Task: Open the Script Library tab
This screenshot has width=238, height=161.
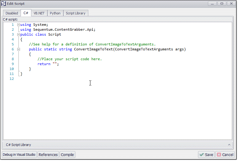Action: point(76,13)
